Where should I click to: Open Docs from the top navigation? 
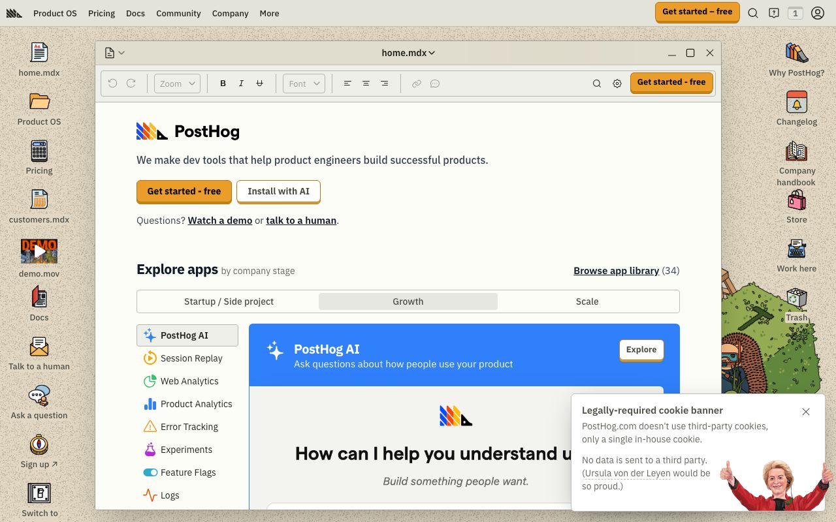[135, 13]
